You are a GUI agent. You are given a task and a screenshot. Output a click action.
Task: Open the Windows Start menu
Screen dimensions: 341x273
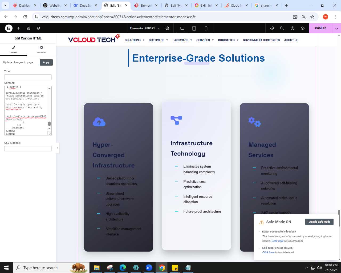coord(6,268)
